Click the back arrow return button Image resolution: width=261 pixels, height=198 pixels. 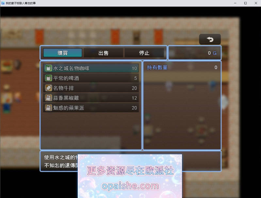point(210,39)
